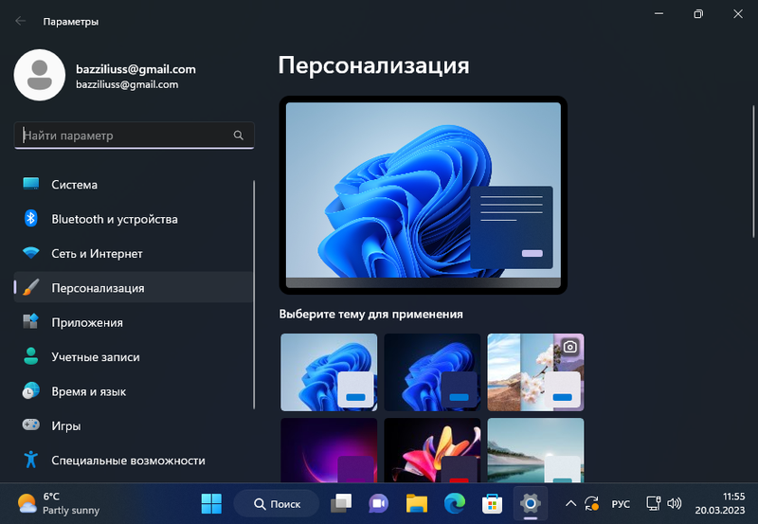Screen dimensions: 758x524
Task: Click the magnifier icon in the search box
Action: [239, 136]
